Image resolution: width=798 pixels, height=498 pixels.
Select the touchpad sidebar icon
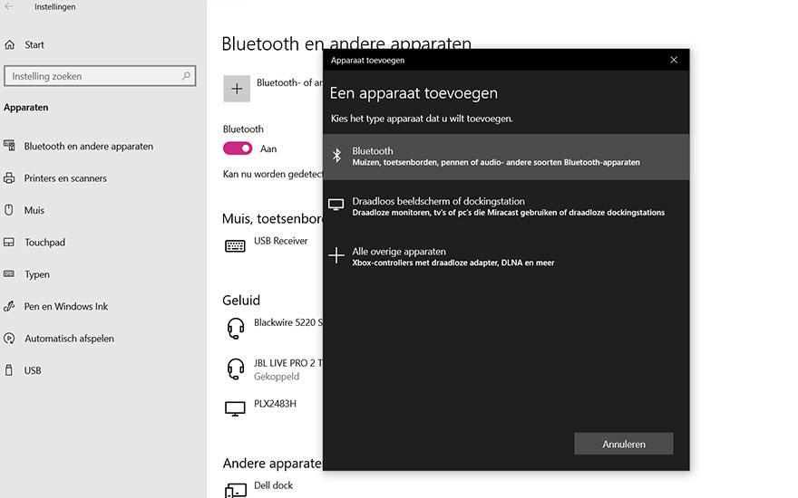[x=9, y=242]
